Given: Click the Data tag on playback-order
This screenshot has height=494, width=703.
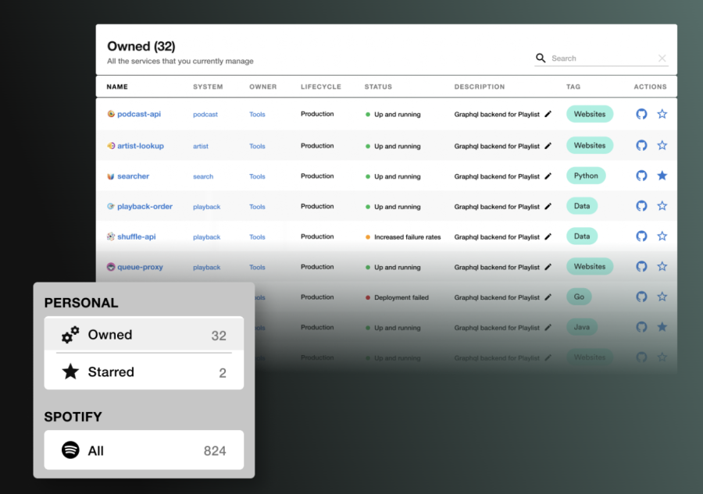Looking at the screenshot, I should (x=582, y=206).
